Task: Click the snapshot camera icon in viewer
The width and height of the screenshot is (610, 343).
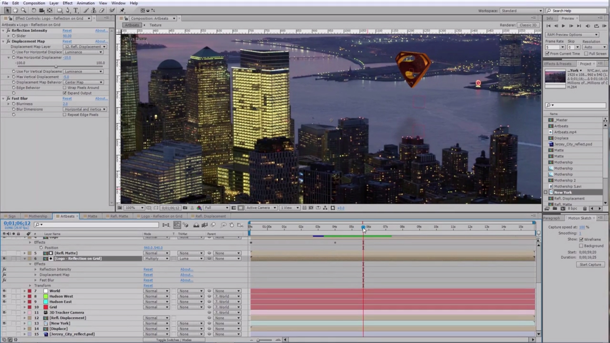Action: point(185,208)
